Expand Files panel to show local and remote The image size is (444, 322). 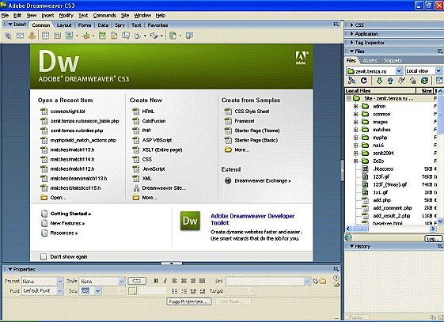(439, 81)
